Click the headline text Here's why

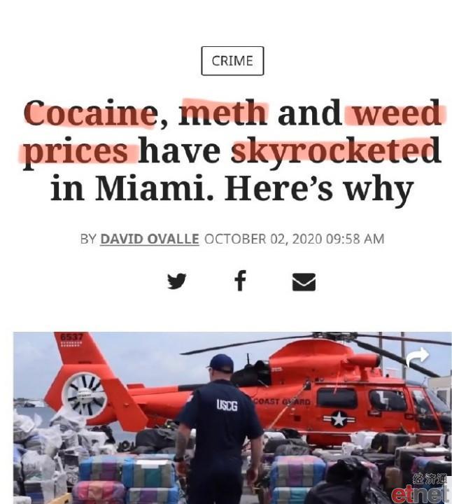[318, 188]
